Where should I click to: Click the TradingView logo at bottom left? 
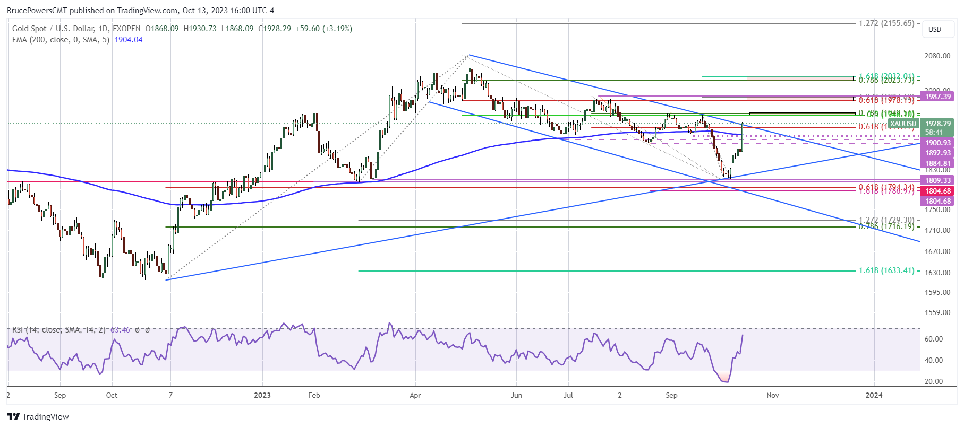(x=38, y=416)
